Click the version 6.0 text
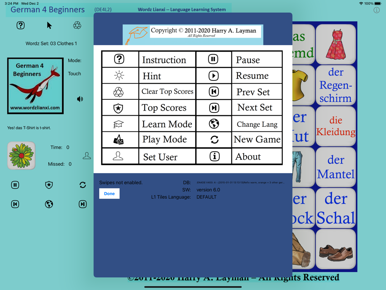Image resolution: width=386 pixels, height=290 pixels. coord(208,190)
